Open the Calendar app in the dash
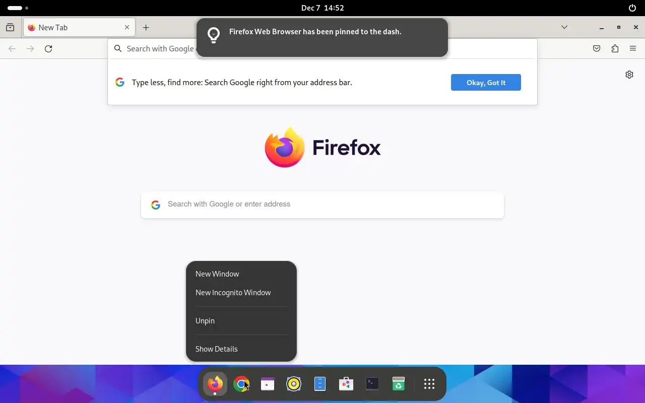 (x=268, y=384)
